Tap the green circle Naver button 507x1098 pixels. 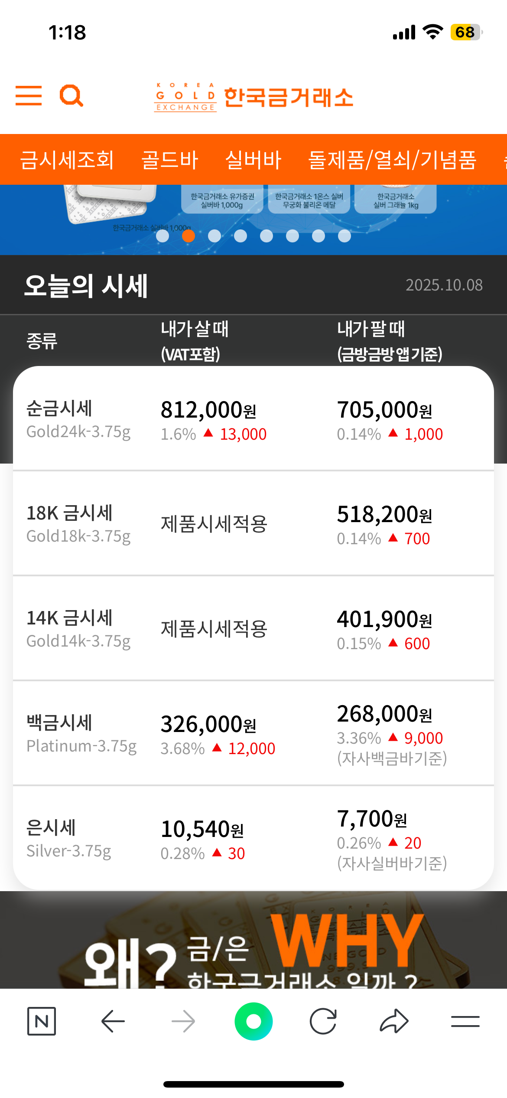tap(253, 1021)
